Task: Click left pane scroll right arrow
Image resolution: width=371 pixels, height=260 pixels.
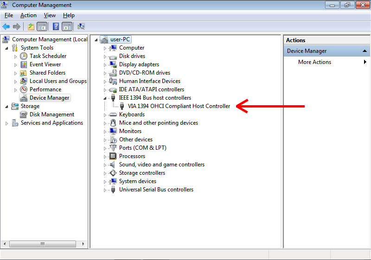Action: pyautogui.click(x=83, y=244)
